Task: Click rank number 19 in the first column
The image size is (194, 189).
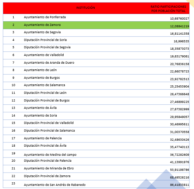Action: pyautogui.click(x=13, y=153)
